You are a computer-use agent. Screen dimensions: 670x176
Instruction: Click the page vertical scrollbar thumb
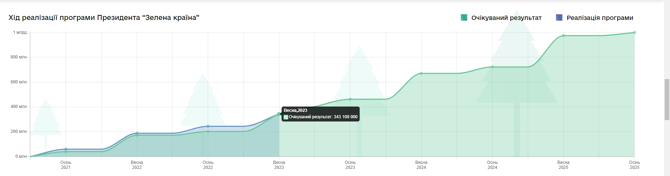(667, 100)
